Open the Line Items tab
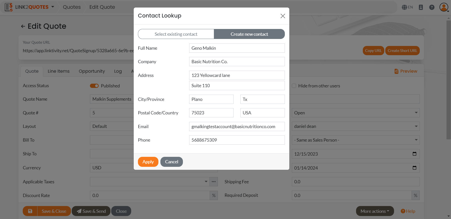Image resolution: width=451 pixels, height=219 pixels. [x=59, y=71]
